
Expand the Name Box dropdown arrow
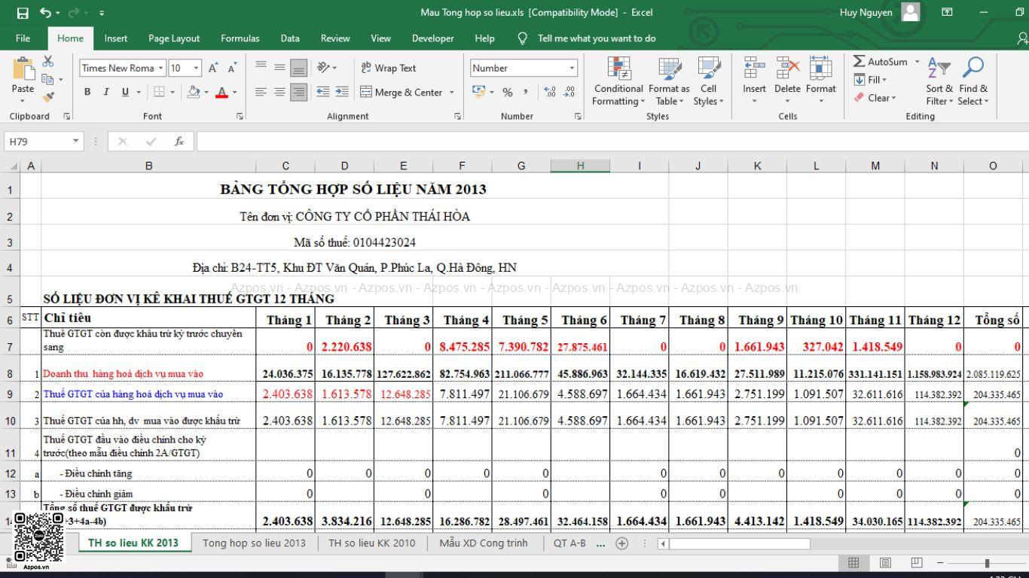click(x=75, y=141)
